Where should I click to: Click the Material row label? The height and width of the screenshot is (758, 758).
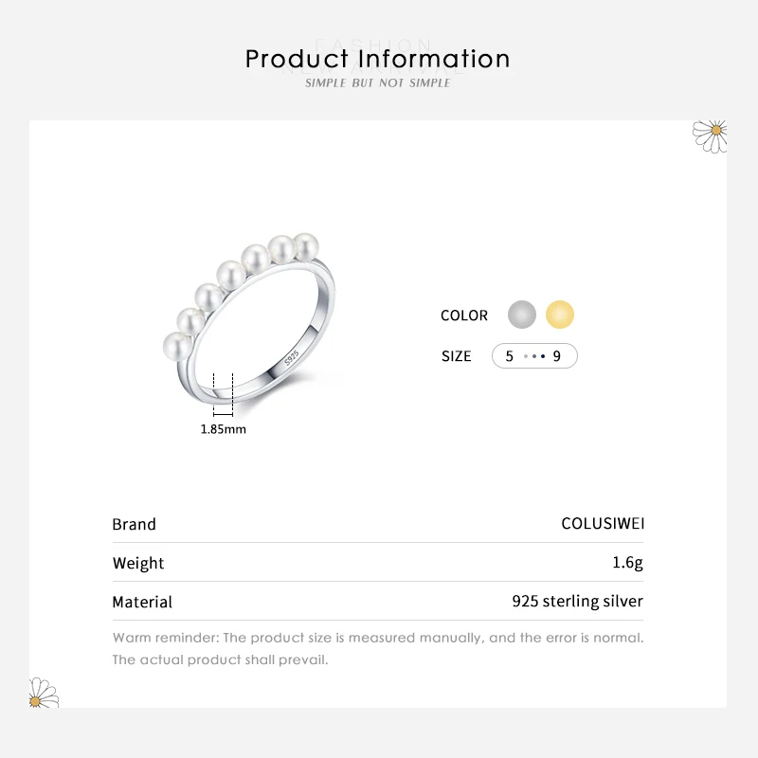tap(142, 602)
